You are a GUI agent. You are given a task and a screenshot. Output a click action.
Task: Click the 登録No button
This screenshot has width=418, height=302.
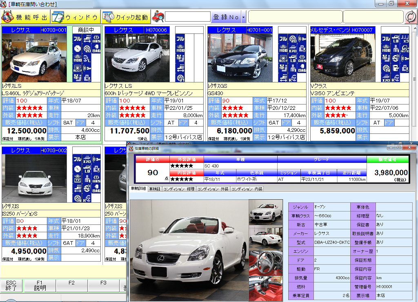[226, 17]
